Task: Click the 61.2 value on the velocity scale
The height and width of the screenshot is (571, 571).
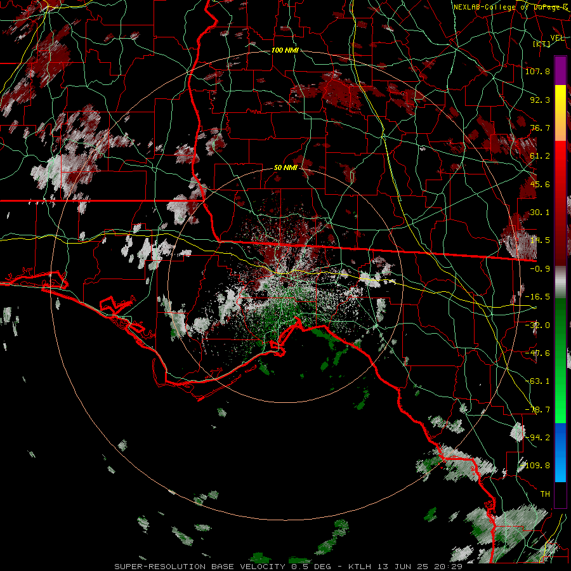Action: coord(540,156)
